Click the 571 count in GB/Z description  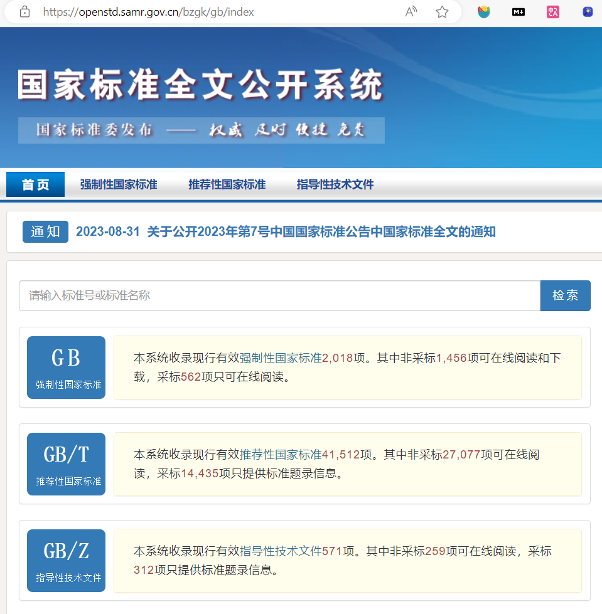332,551
